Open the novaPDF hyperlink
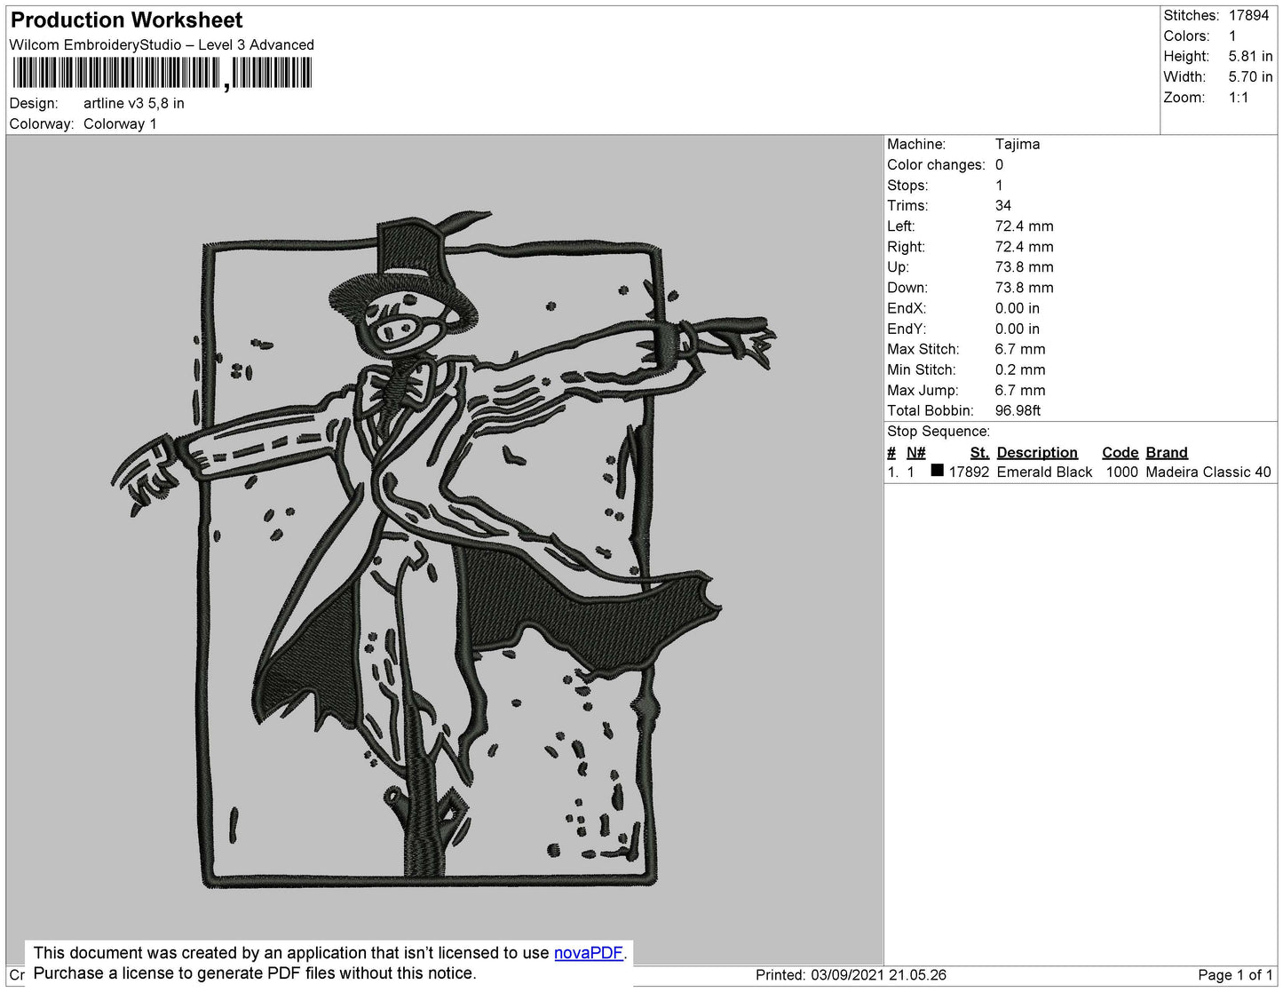The height and width of the screenshot is (992, 1283). click(589, 953)
